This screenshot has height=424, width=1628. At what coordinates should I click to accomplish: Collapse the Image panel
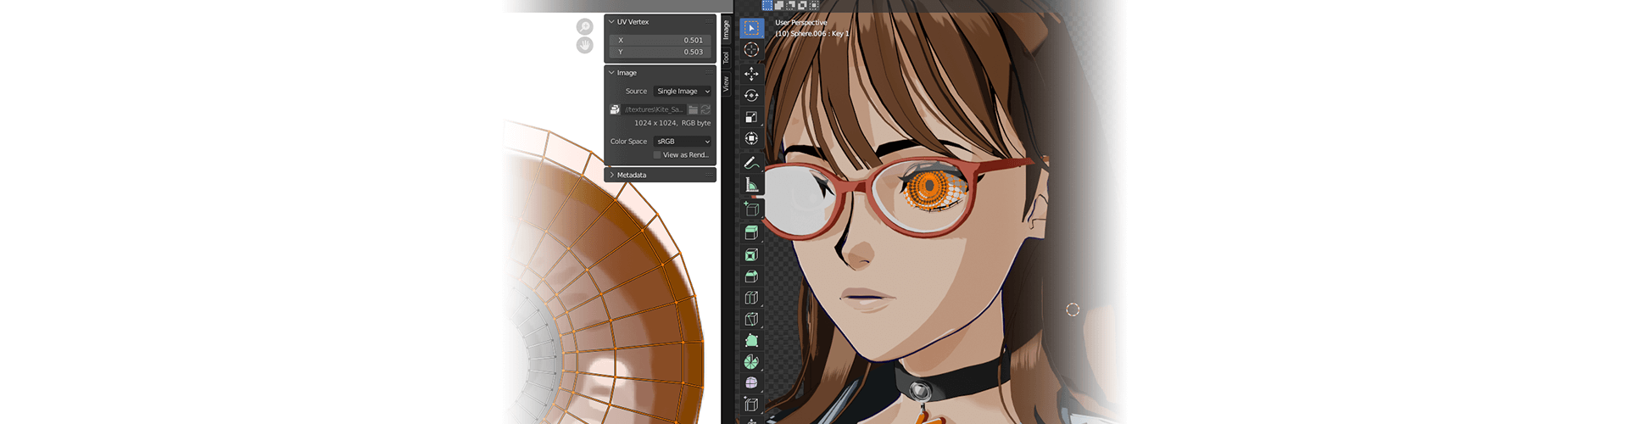[611, 73]
